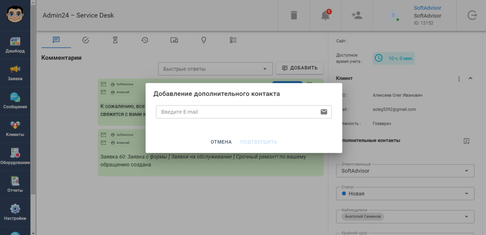Viewport: 486px width, 235px height.
Task: Click the clock icon near available time
Action: 379,58
